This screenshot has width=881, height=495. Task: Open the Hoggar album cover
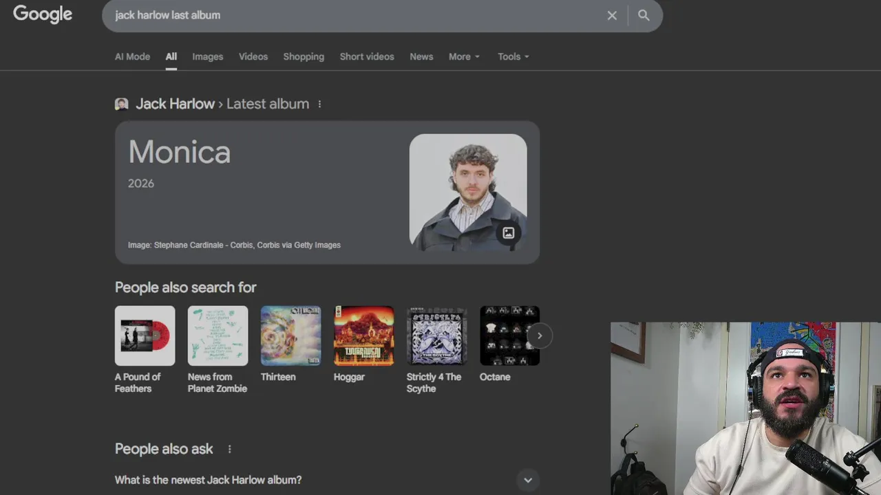click(x=363, y=335)
